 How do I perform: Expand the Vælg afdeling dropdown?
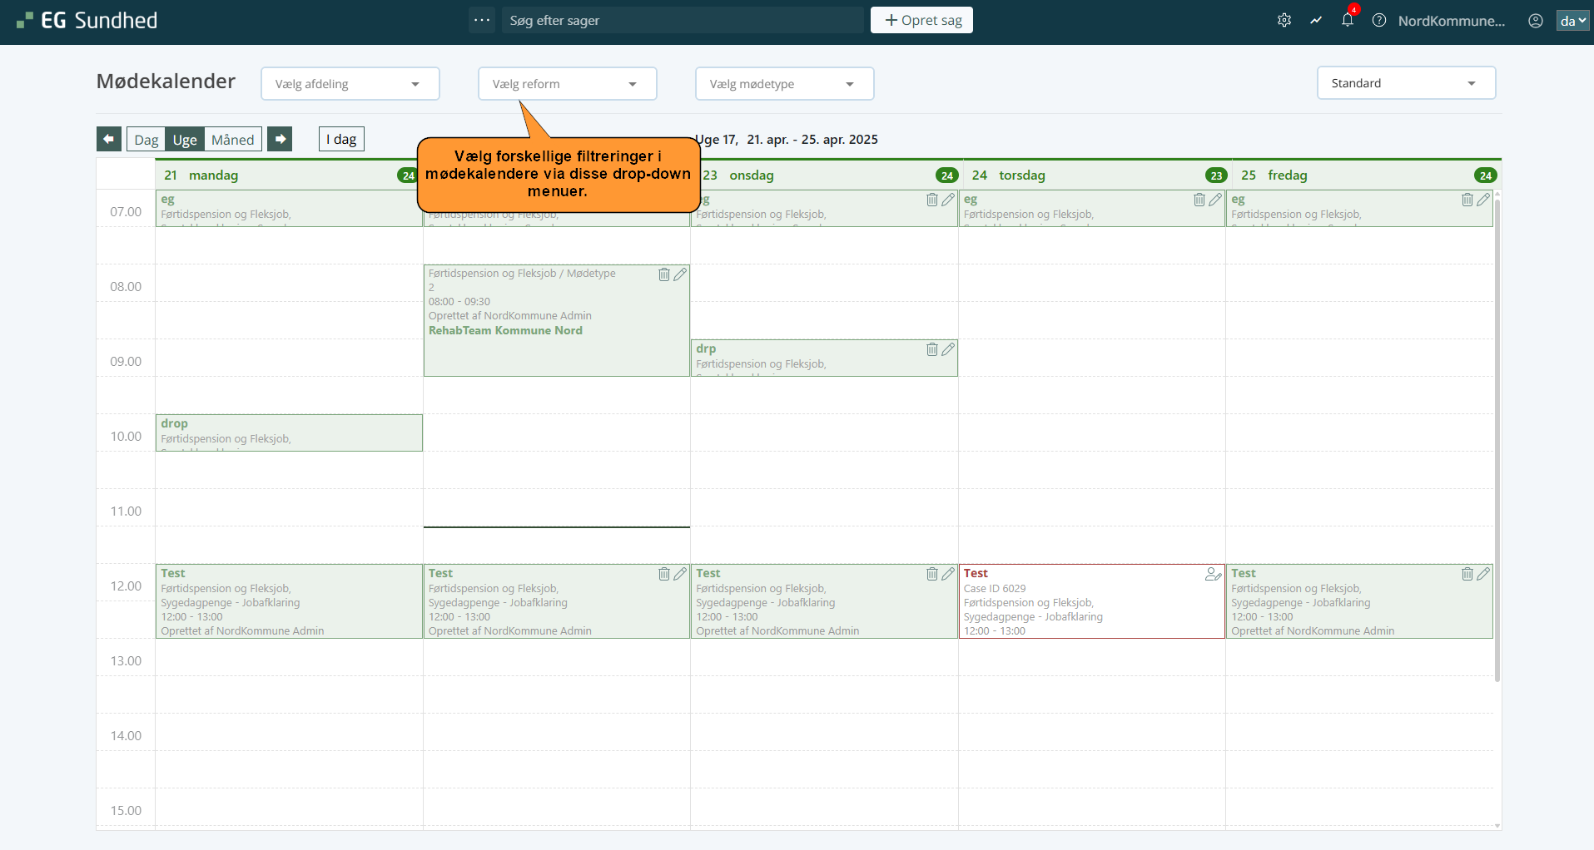[350, 84]
